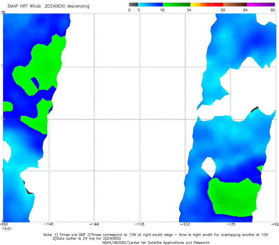Click the longitude label "-135"
The width and height of the screenshot is (279, 245).
139,224
